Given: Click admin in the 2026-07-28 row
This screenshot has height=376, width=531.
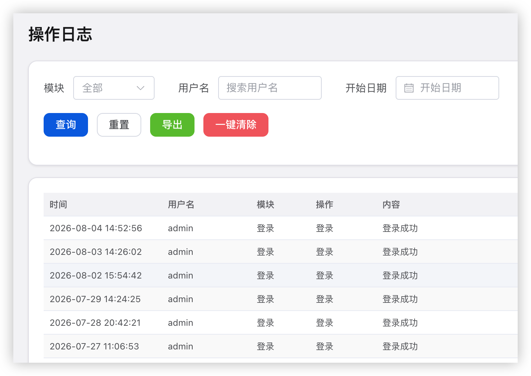Looking at the screenshot, I should coord(180,323).
